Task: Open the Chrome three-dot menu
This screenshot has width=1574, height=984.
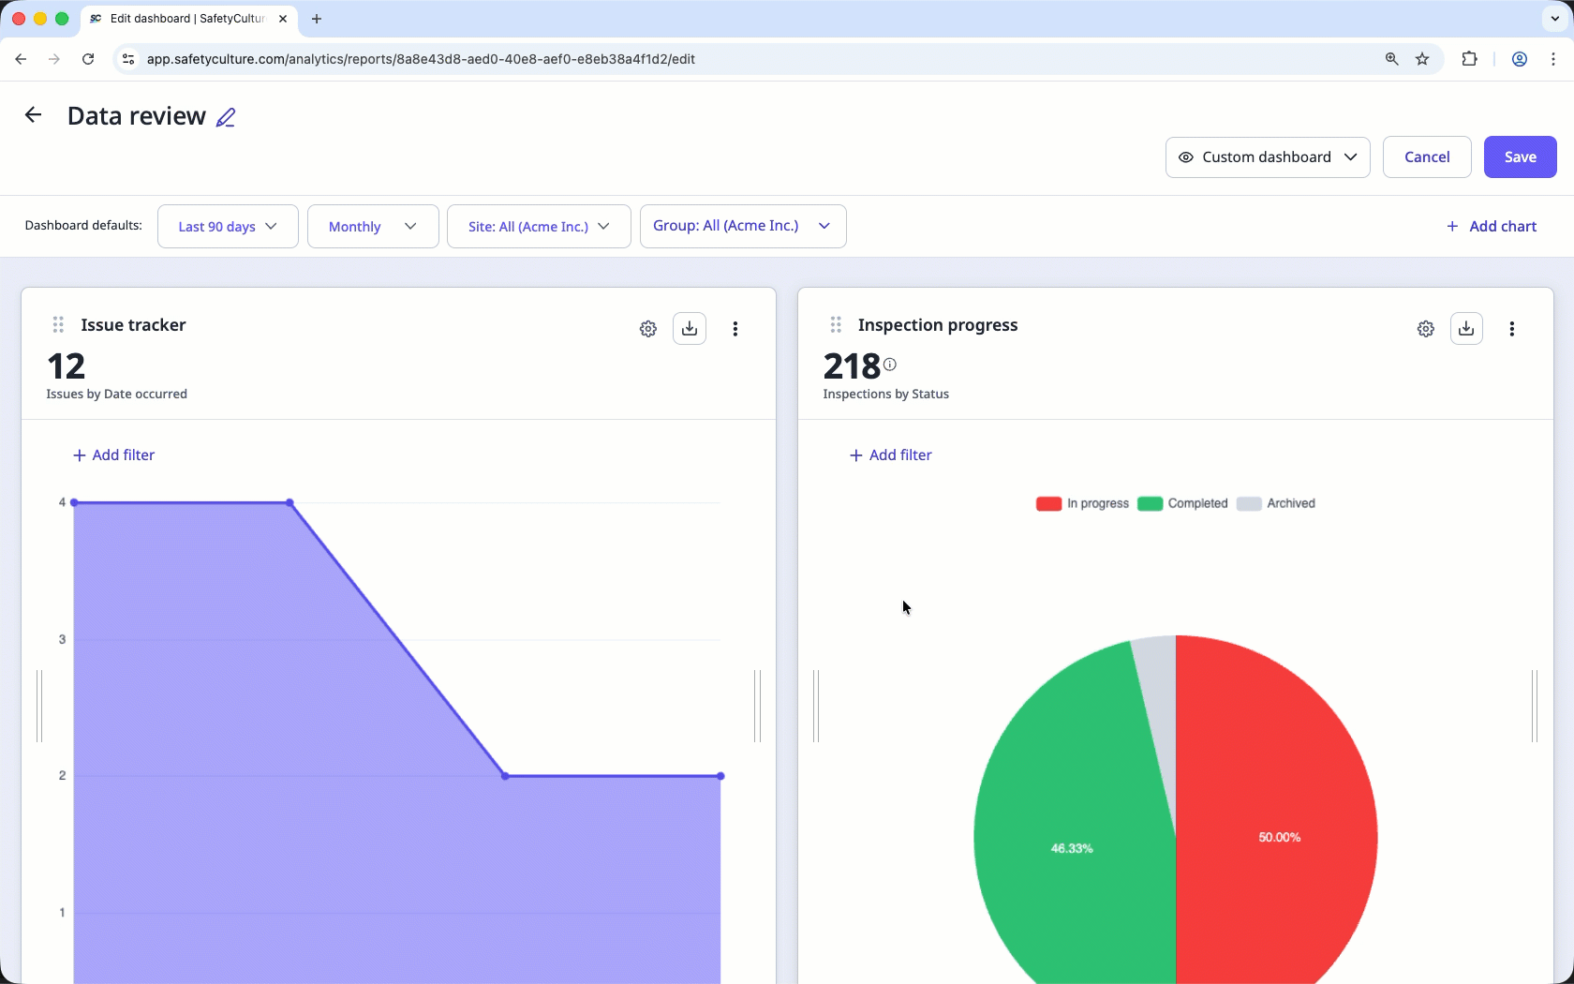Action: [1553, 59]
